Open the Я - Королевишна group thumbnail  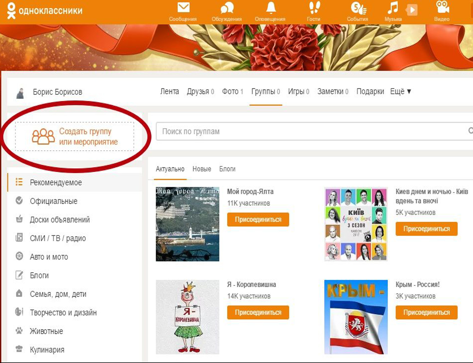[187, 317]
